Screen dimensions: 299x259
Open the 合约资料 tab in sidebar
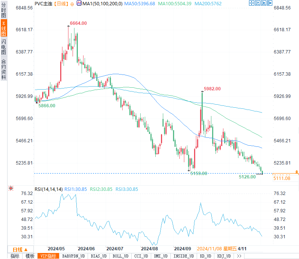click(3, 69)
